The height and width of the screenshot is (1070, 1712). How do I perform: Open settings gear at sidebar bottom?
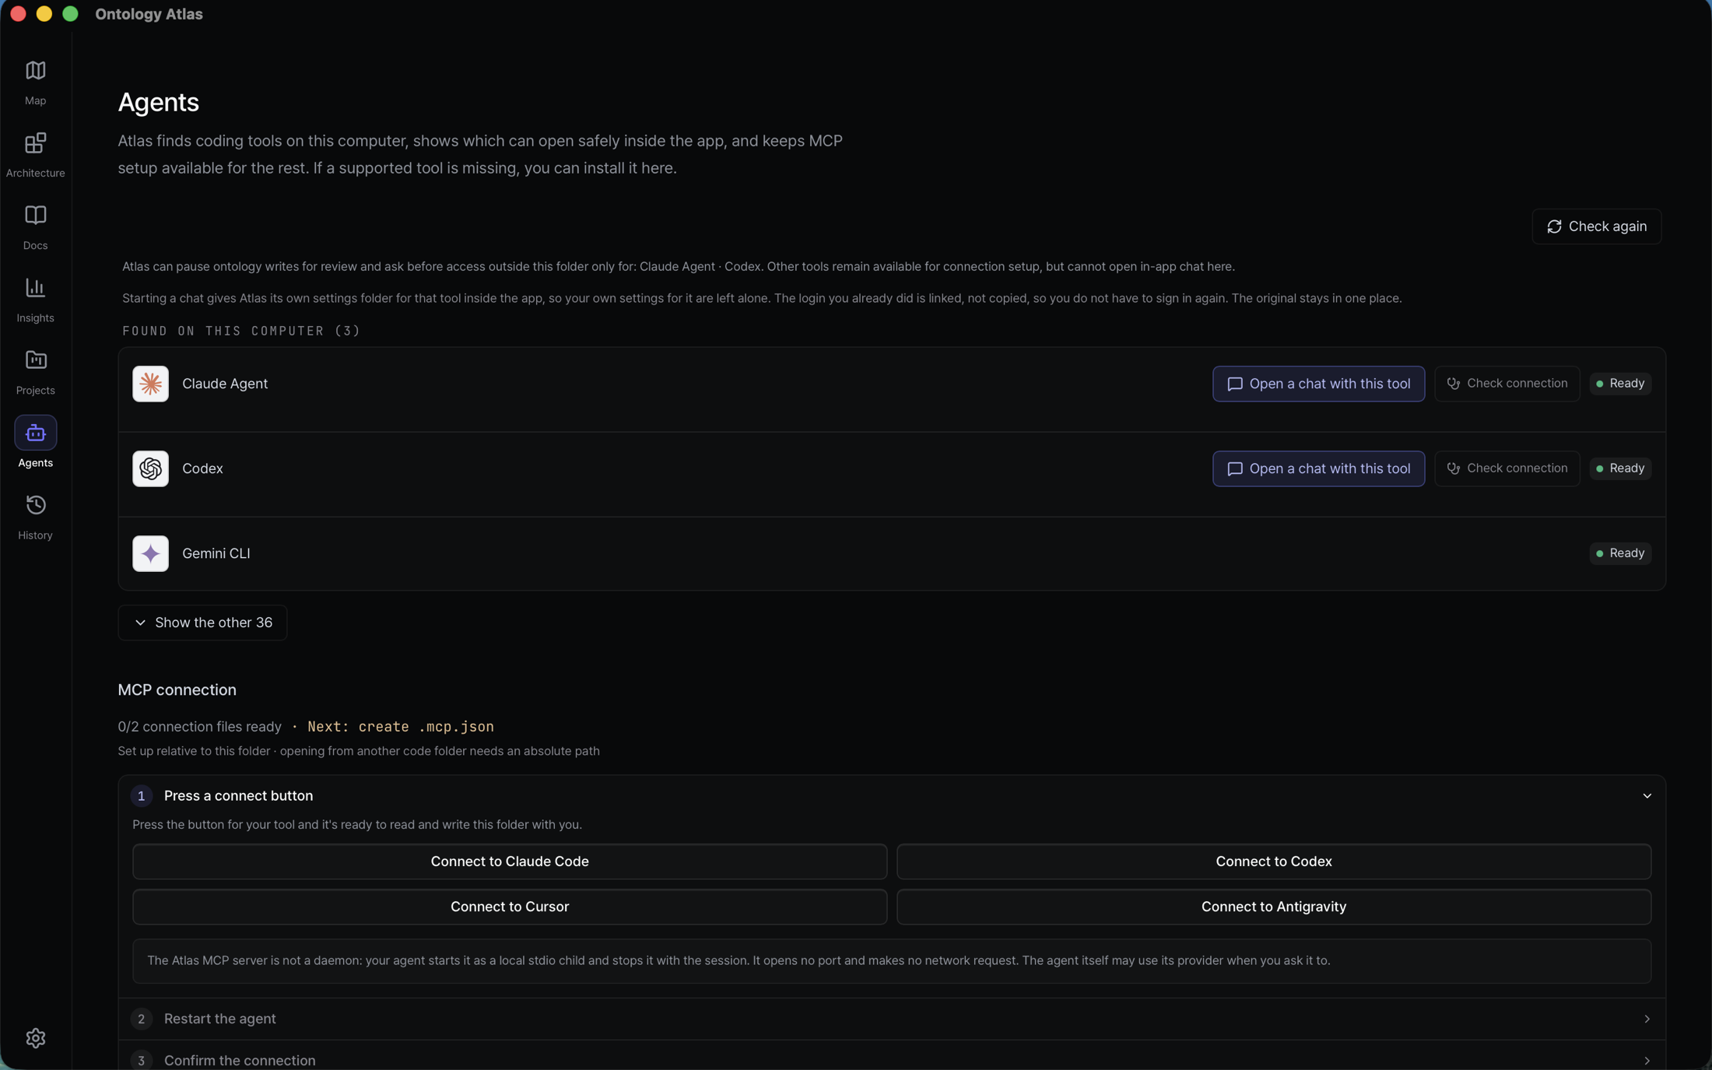pyautogui.click(x=35, y=1037)
